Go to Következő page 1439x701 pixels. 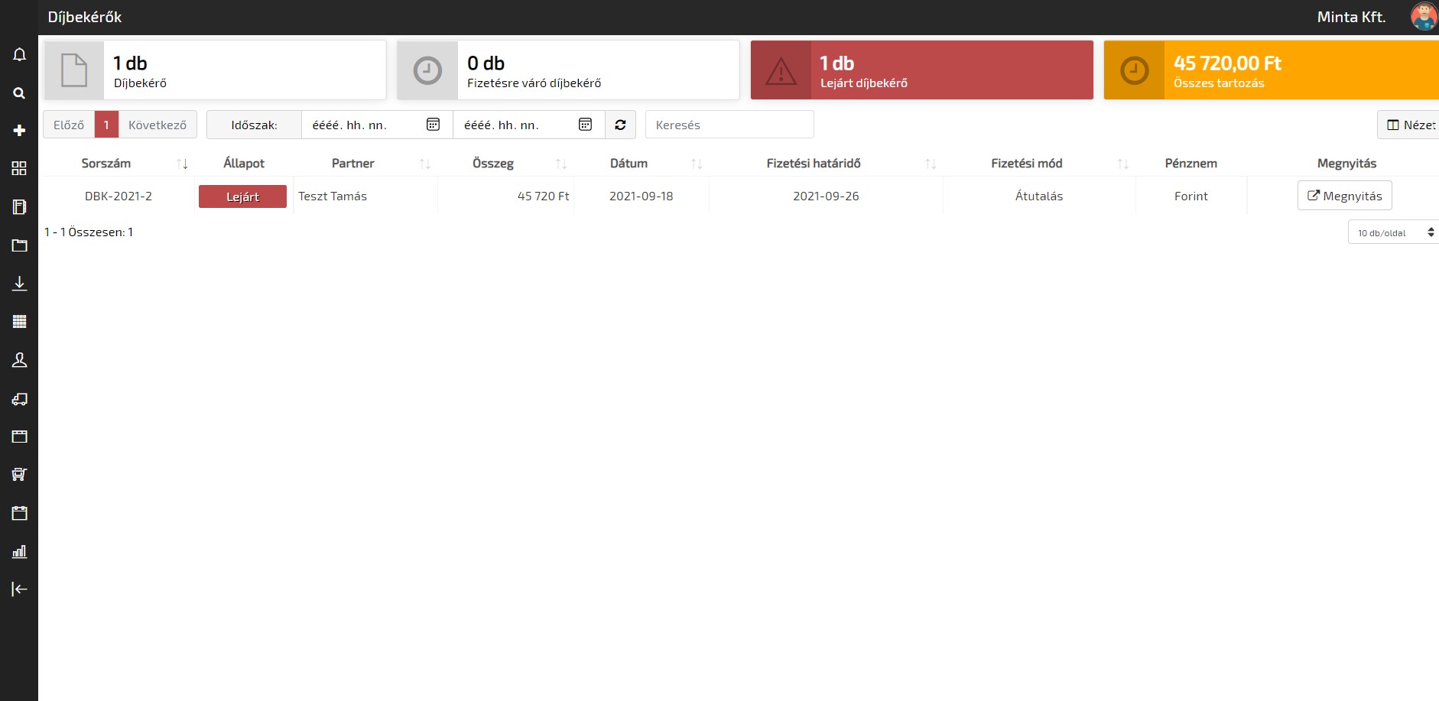click(157, 125)
